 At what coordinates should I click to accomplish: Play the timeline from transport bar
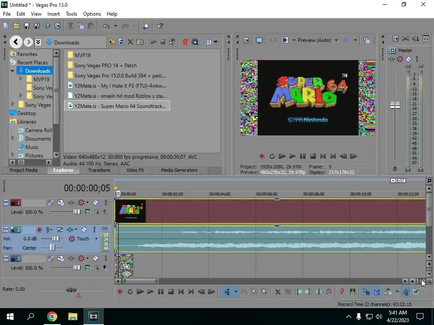click(x=150, y=292)
